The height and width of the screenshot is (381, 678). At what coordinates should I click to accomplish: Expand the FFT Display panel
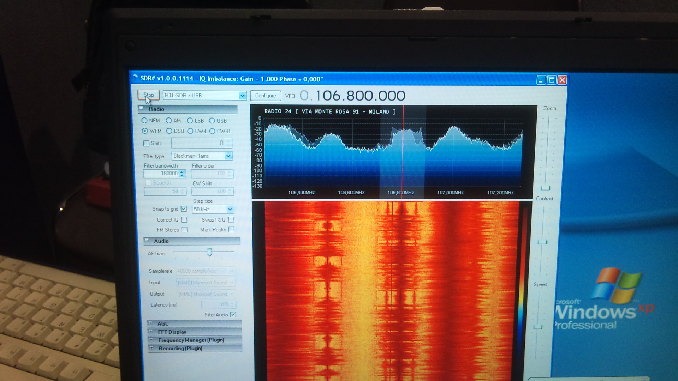[151, 332]
